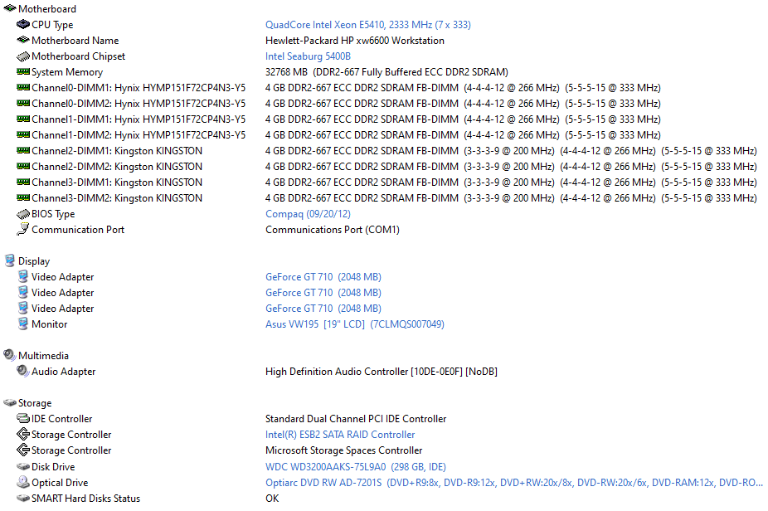Select the Disk Drive label
768x511 pixels.
(x=53, y=467)
